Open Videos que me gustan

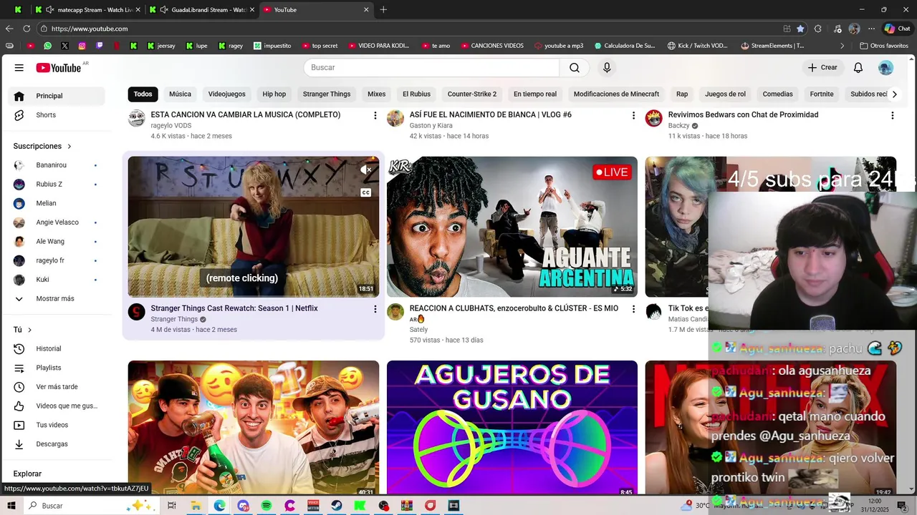pos(57,406)
